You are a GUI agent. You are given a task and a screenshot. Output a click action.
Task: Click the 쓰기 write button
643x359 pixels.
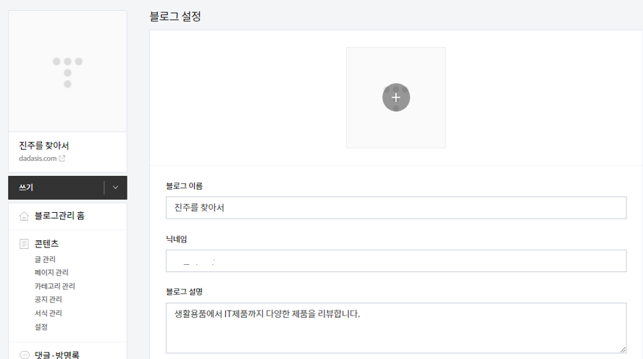pos(56,187)
